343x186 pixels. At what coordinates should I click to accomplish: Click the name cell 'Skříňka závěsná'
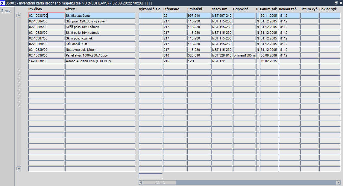[x=100, y=16]
